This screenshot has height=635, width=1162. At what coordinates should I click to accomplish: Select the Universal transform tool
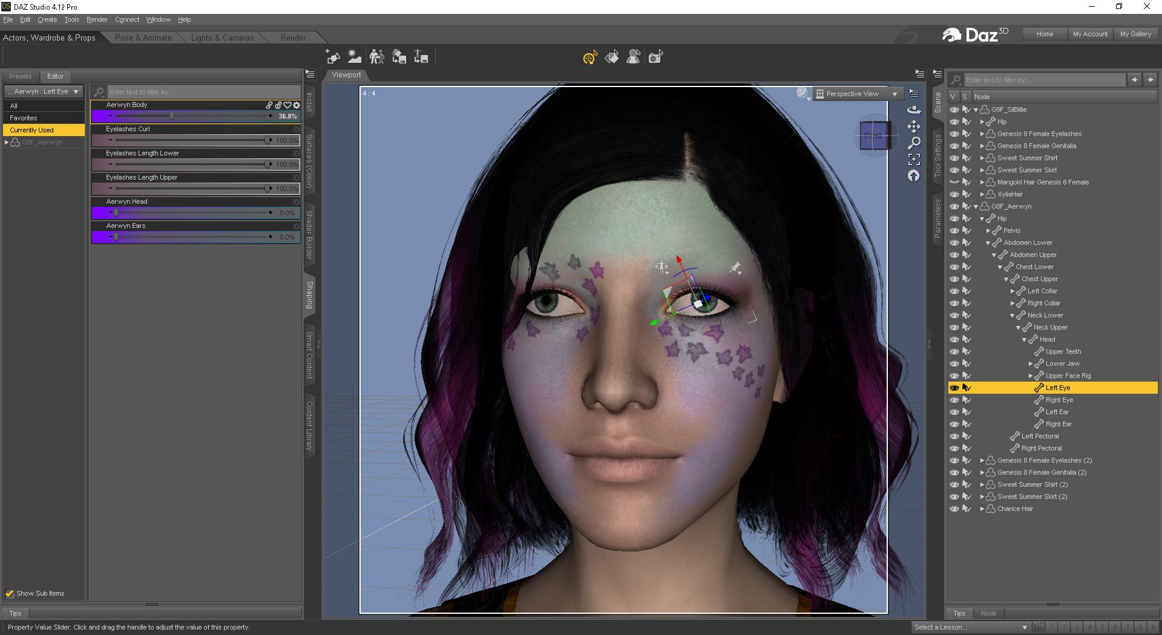590,57
